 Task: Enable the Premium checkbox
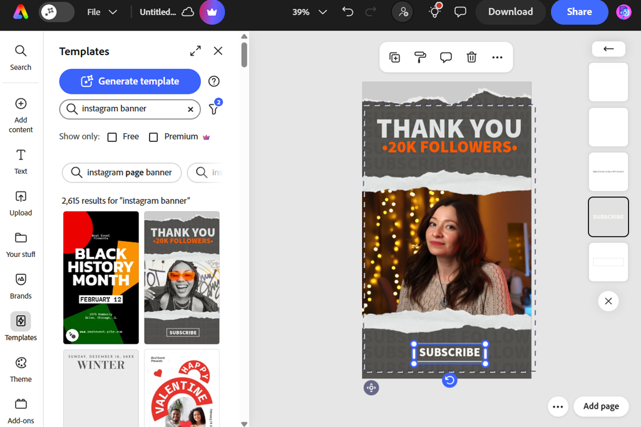click(153, 137)
